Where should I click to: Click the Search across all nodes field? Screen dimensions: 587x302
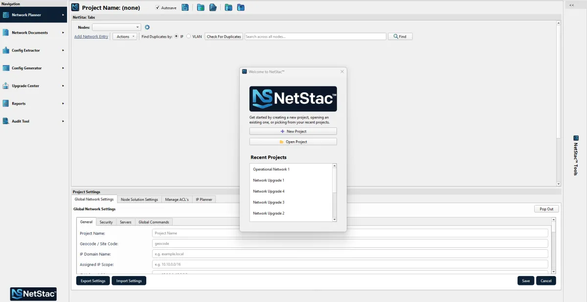[315, 37]
